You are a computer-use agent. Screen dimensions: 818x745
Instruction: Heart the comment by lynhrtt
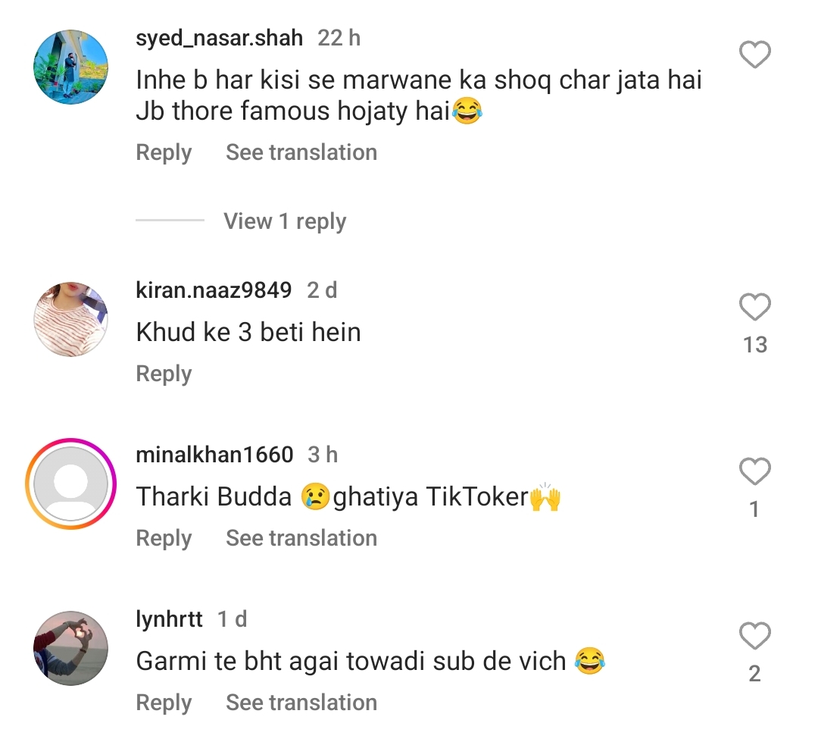point(754,637)
